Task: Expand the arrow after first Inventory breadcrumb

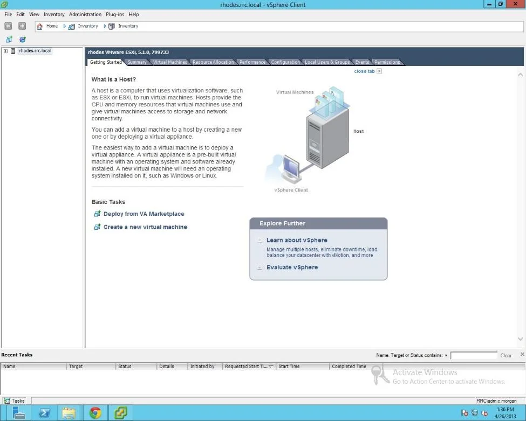Action: pos(105,26)
